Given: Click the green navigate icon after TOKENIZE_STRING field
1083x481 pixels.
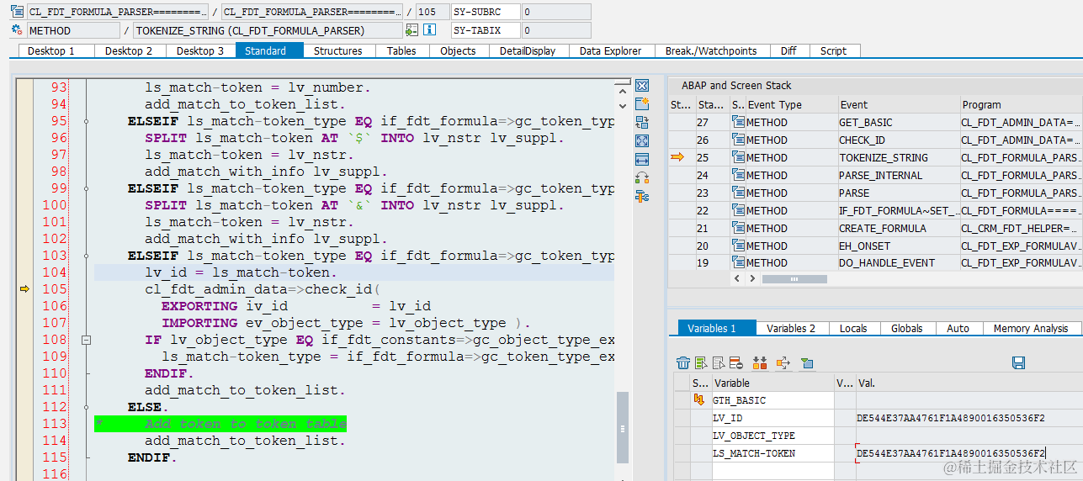Looking at the screenshot, I should pos(411,30).
